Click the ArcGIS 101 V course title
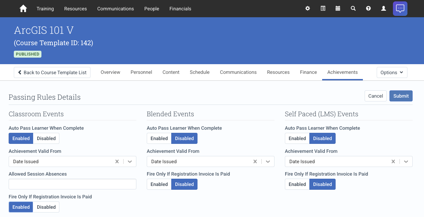Viewport: 424px width, 217px height. (44, 30)
